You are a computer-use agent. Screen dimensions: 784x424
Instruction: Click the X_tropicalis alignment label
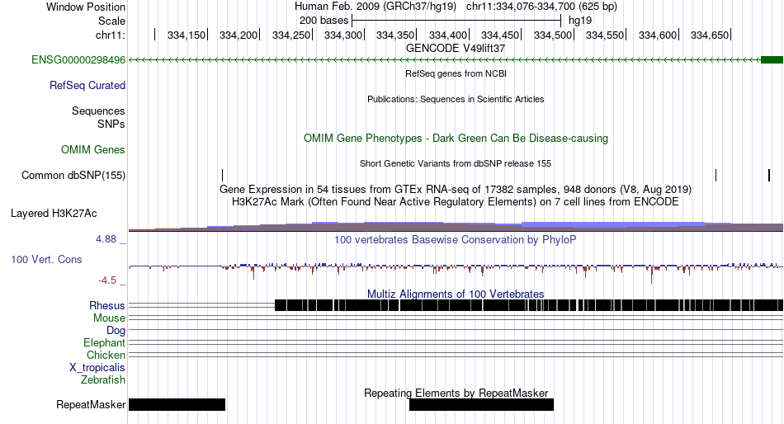(97, 368)
